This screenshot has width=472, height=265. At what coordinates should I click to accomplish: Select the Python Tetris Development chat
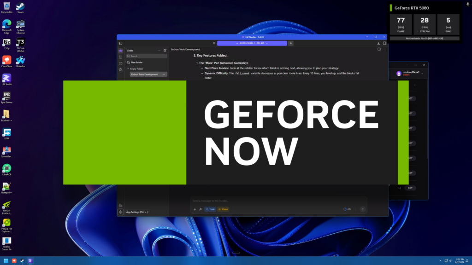[148, 74]
